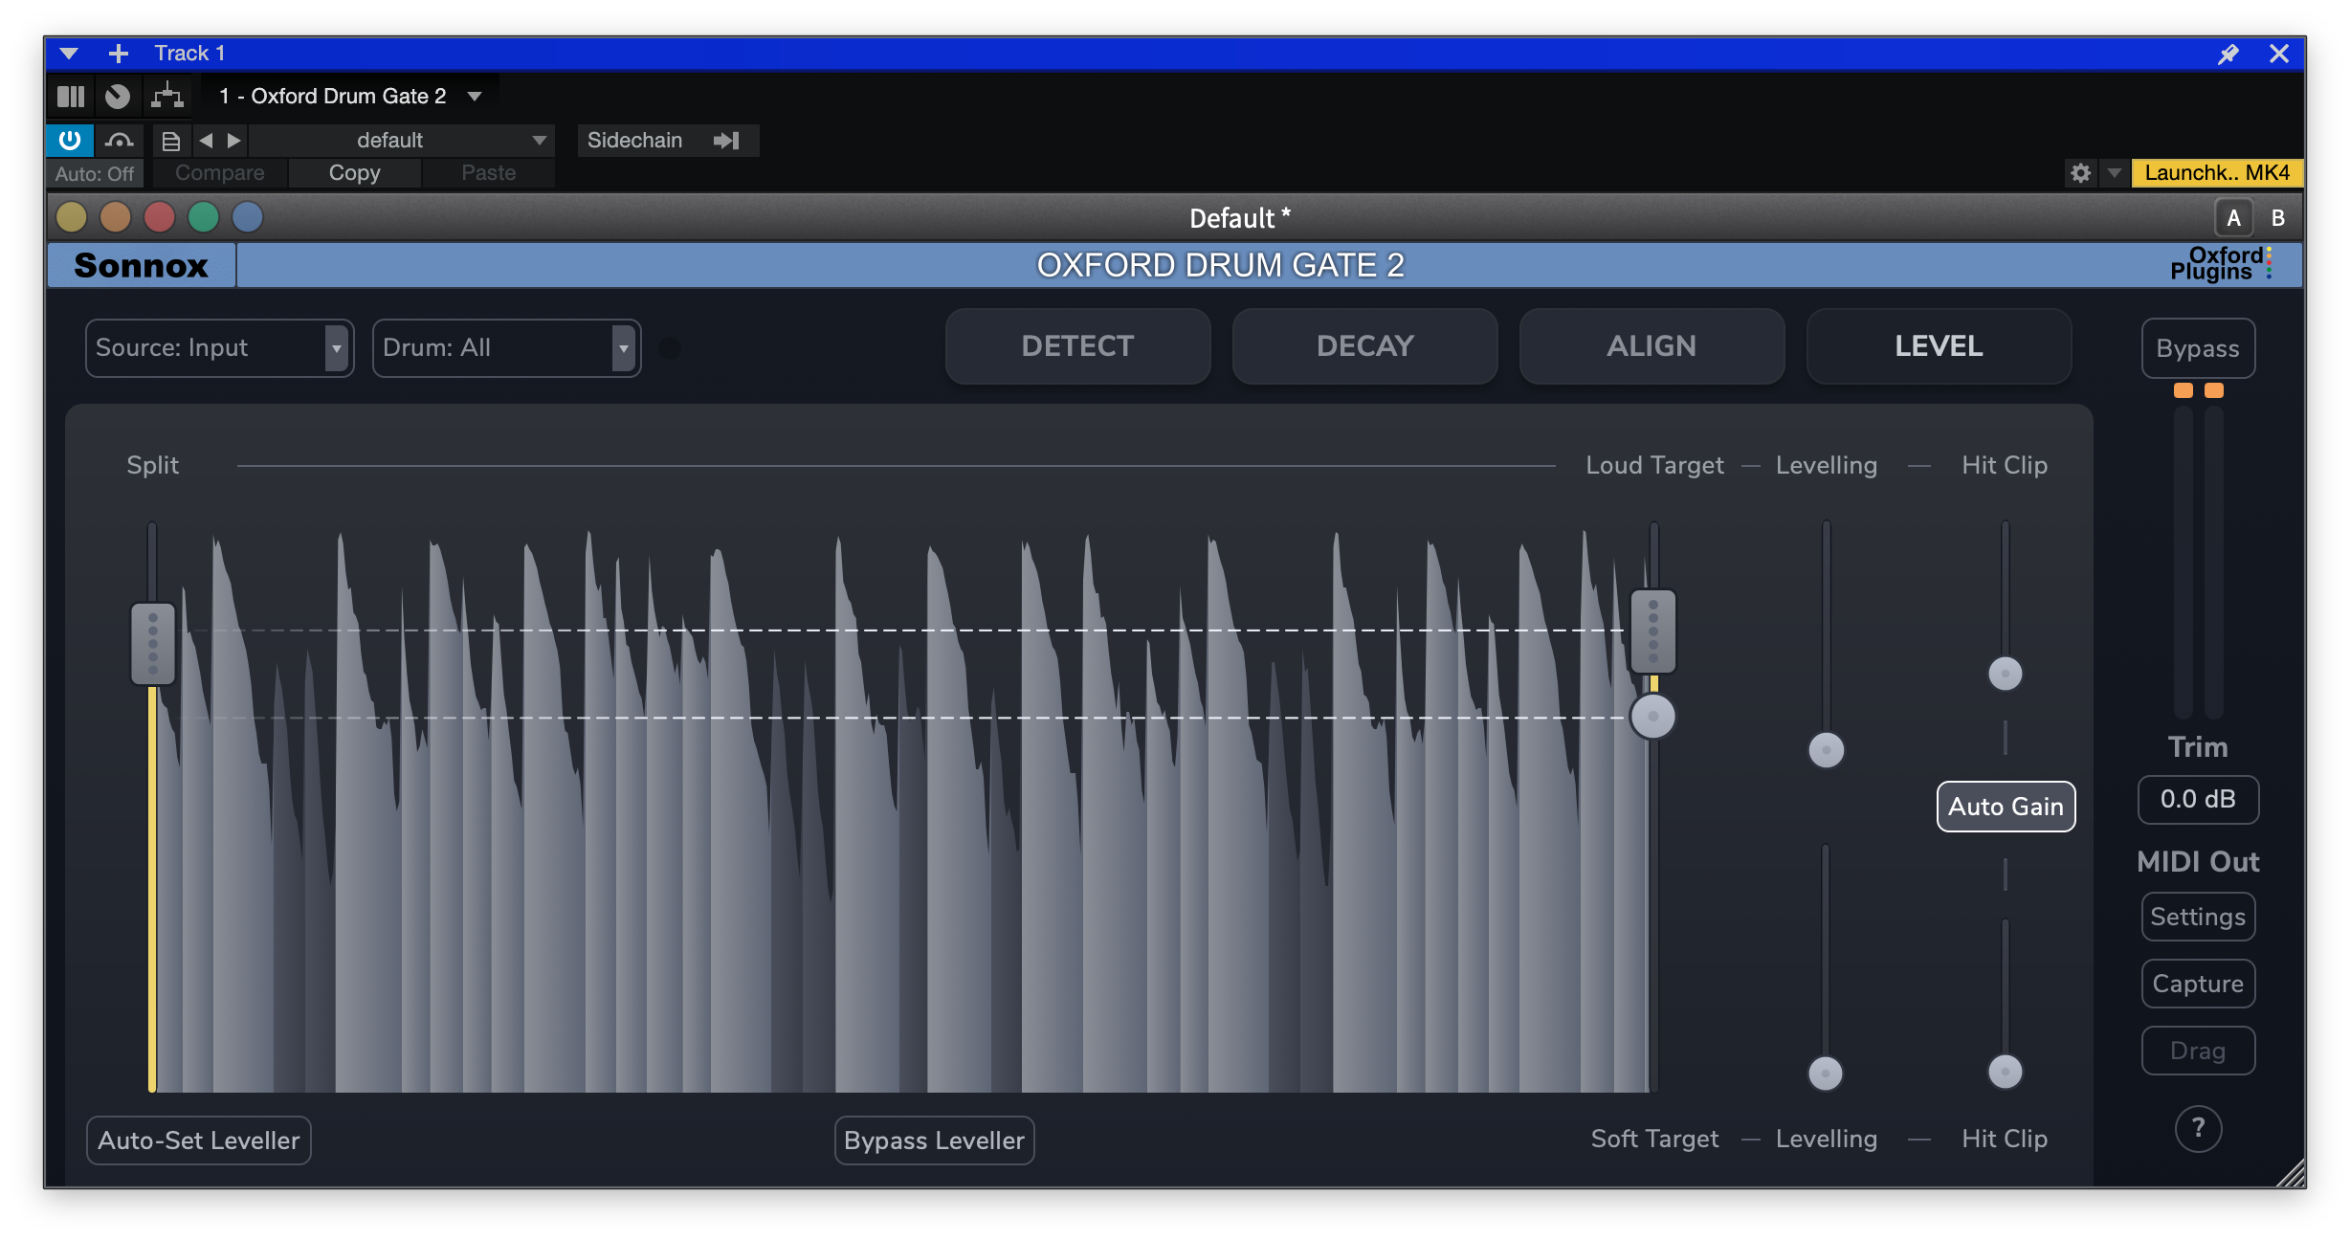Select the orange color circle
Image resolution: width=2350 pixels, height=1240 pixels.
click(x=116, y=217)
